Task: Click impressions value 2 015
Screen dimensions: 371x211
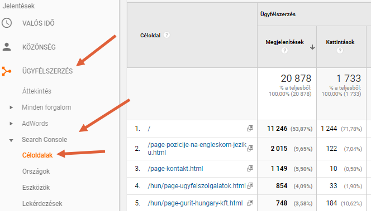Action: pyautogui.click(x=279, y=149)
